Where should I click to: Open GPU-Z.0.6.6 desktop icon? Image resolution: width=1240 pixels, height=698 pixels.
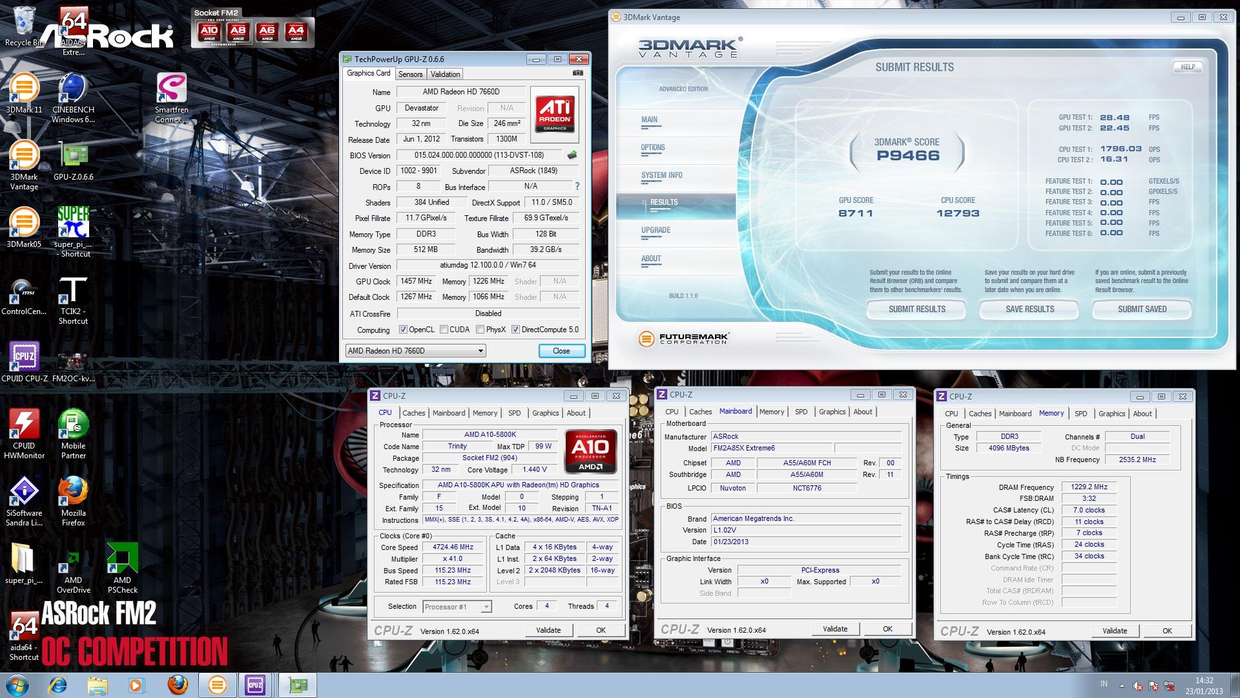point(73,161)
